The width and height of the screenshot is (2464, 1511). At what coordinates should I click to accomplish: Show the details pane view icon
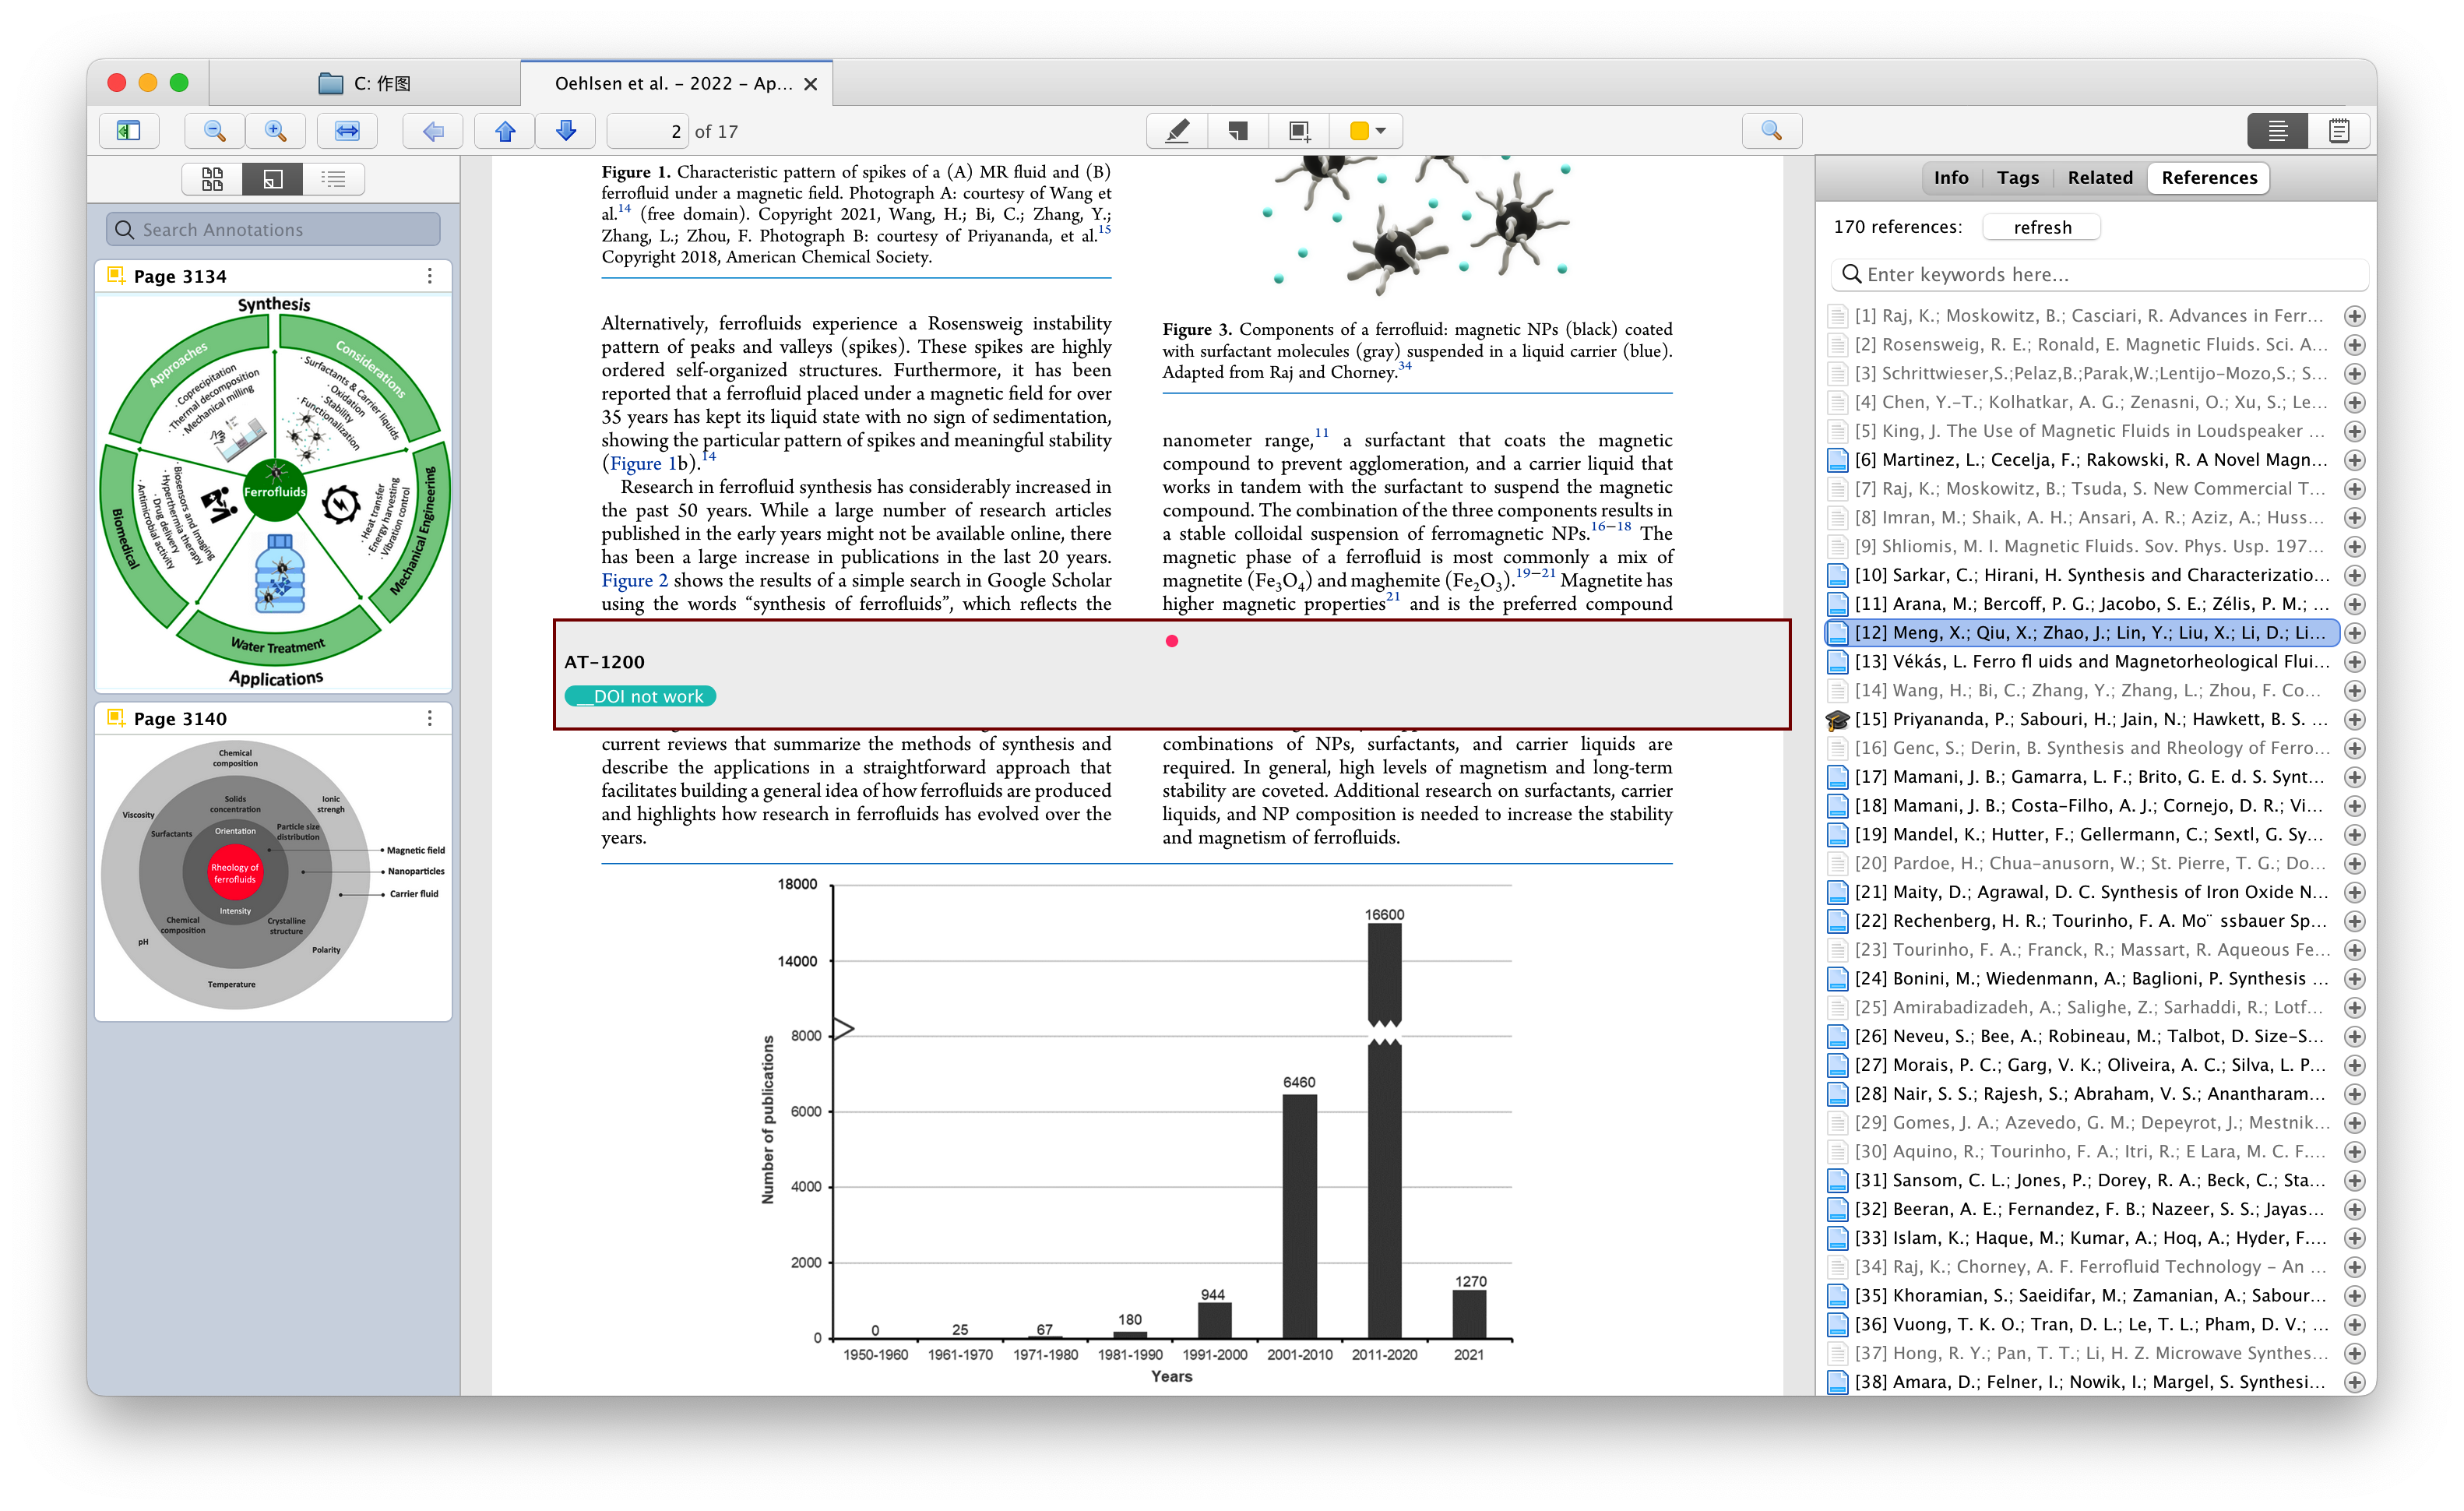click(x=2278, y=131)
